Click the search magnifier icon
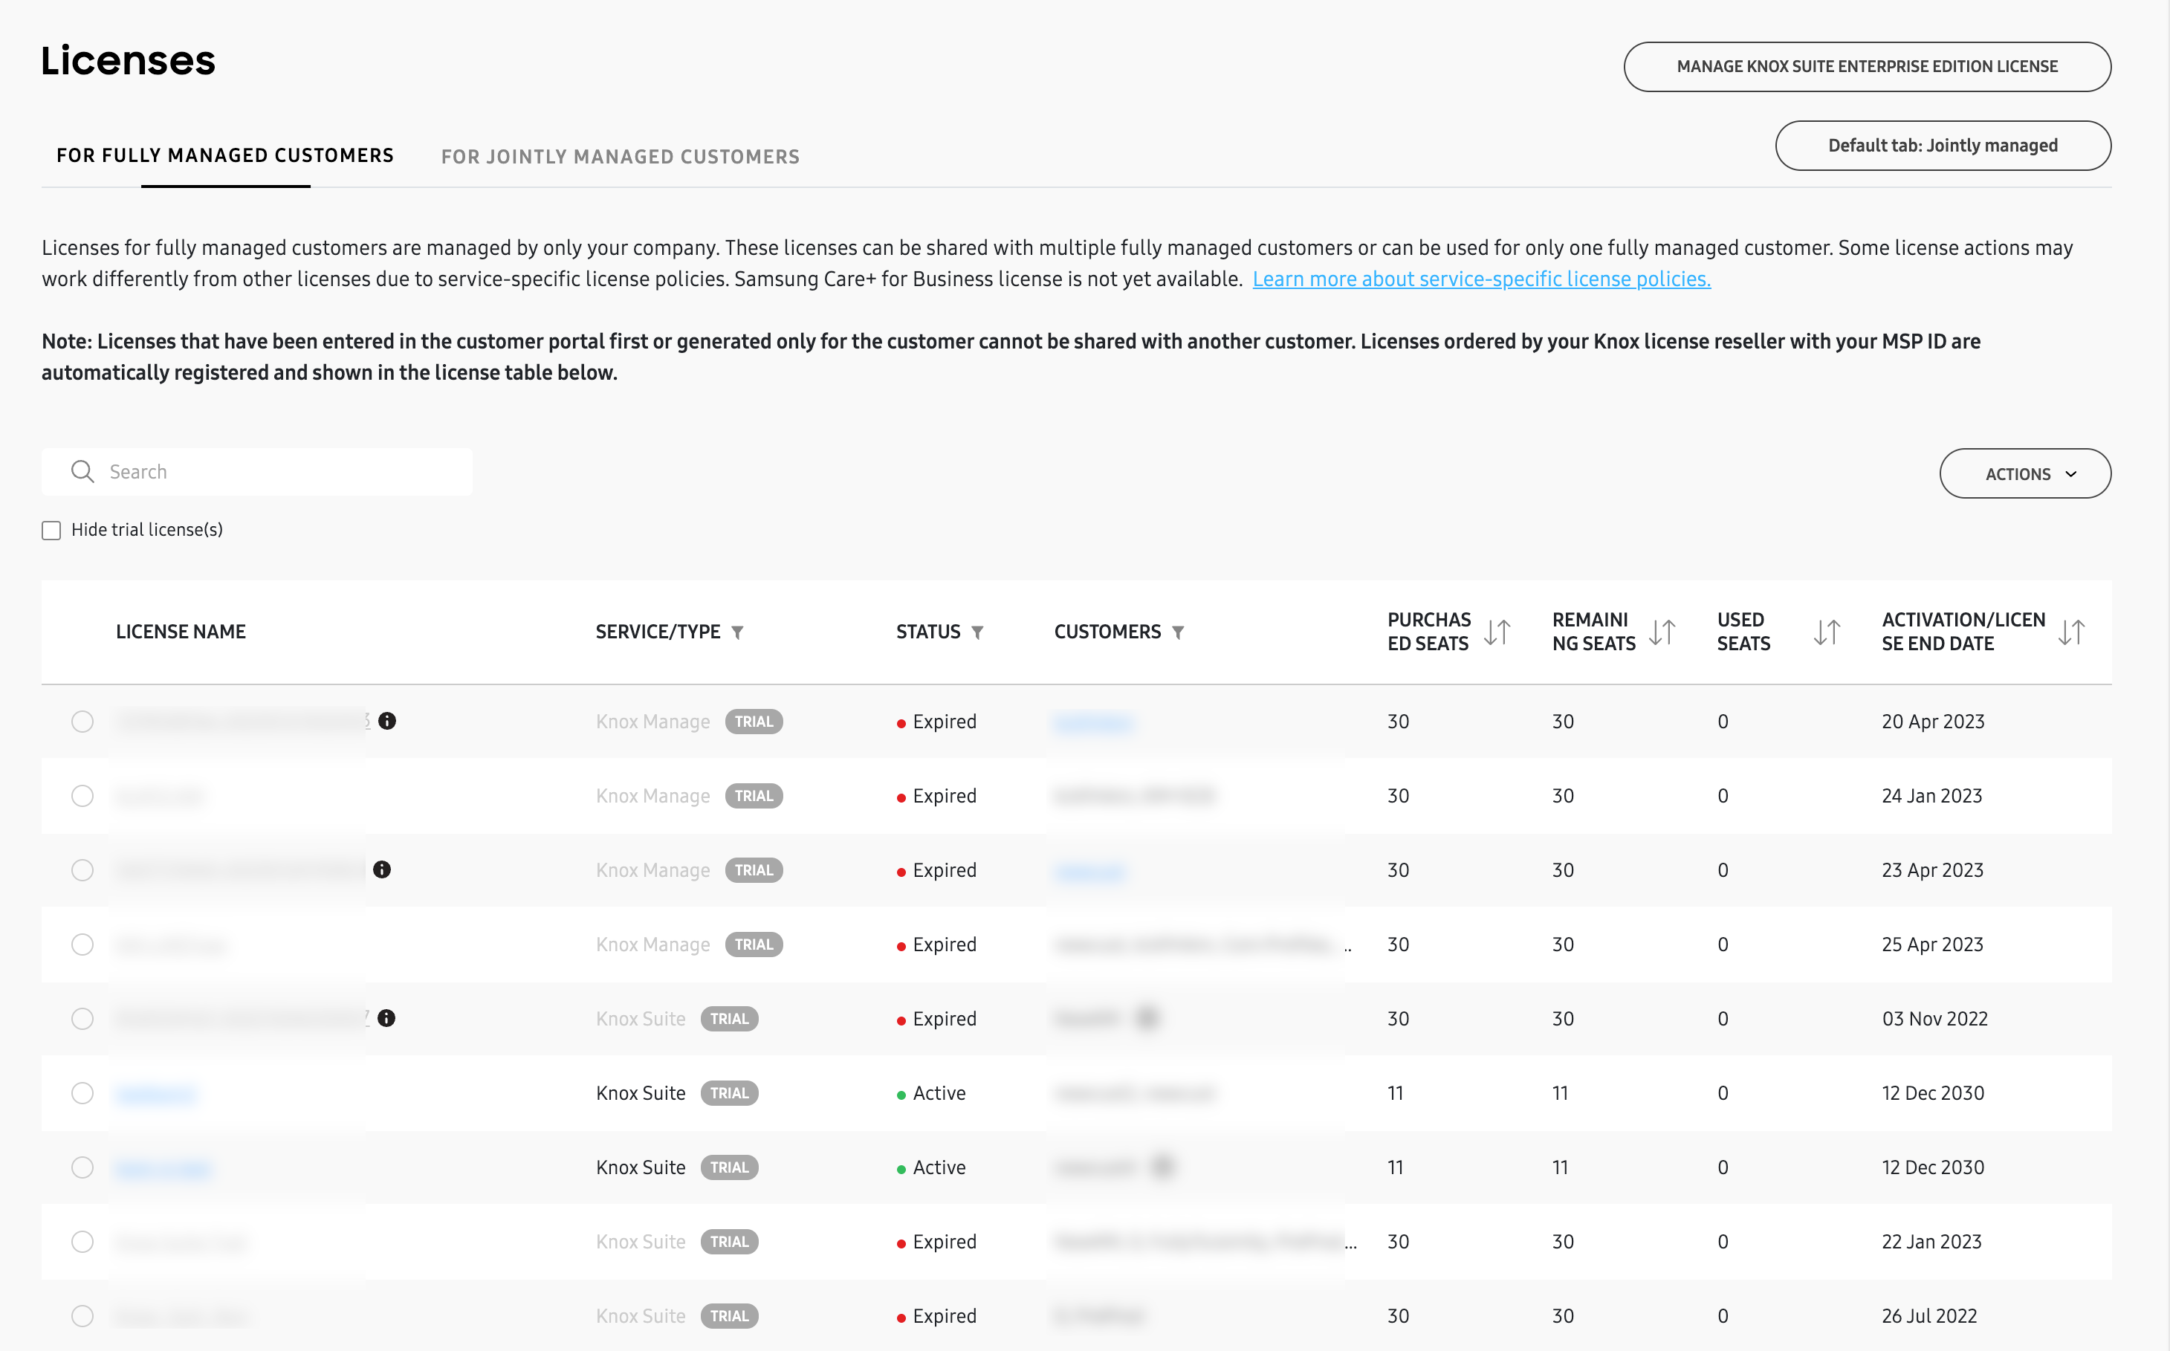This screenshot has height=1351, width=2170. click(82, 472)
